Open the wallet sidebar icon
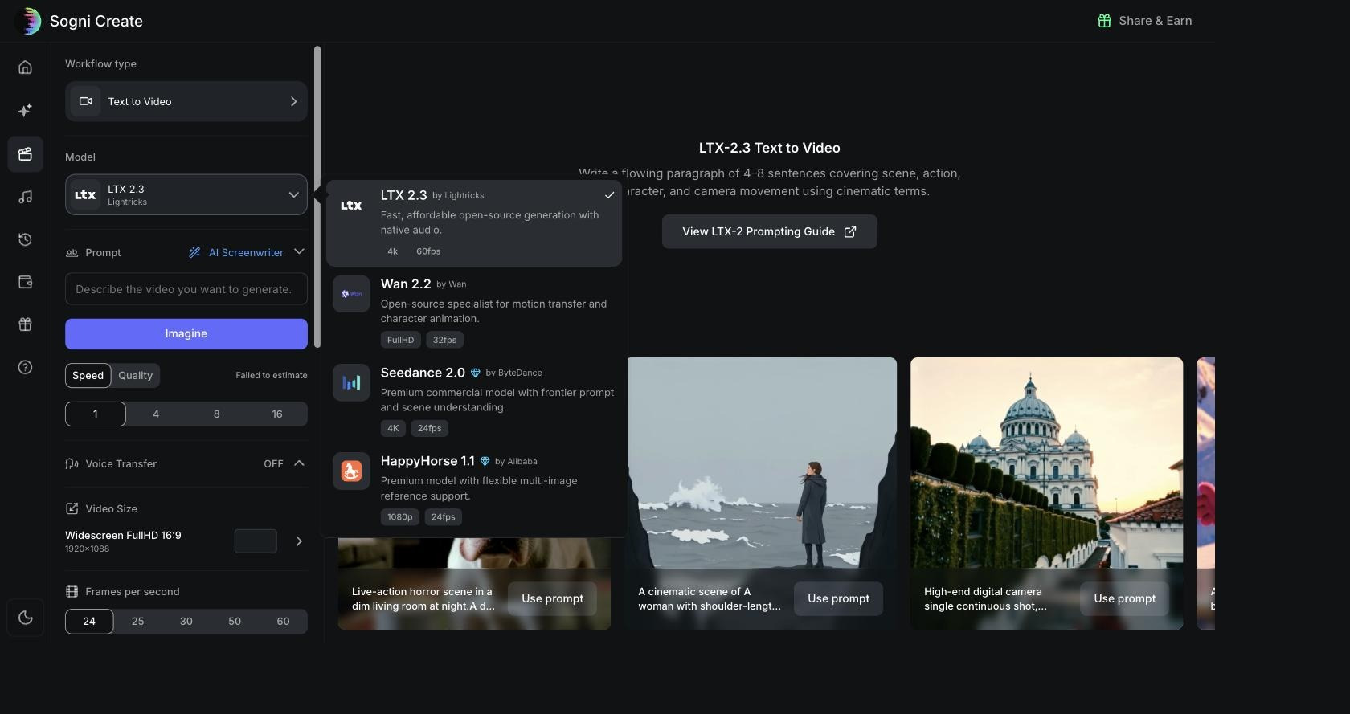The image size is (1350, 714). [x=26, y=282]
